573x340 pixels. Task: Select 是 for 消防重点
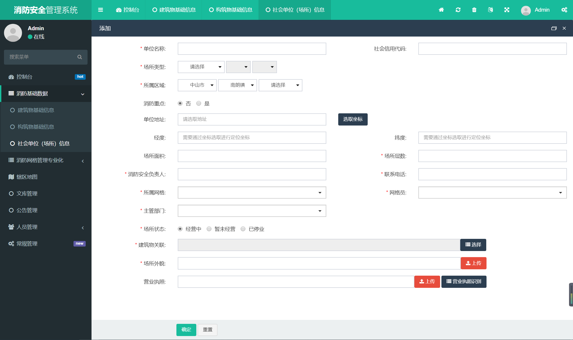coord(199,103)
